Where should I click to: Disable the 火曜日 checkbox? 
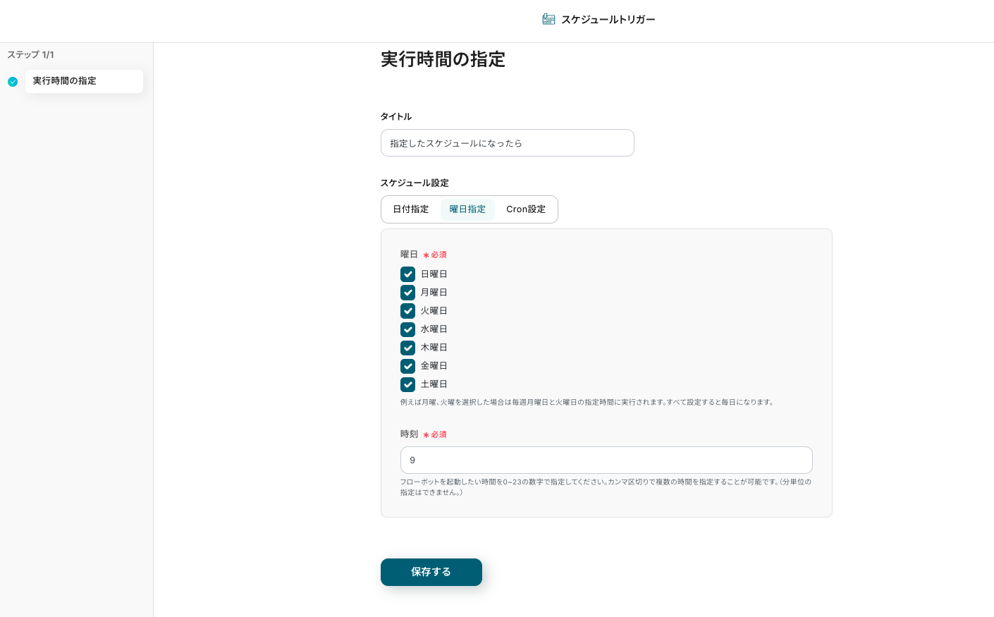(407, 311)
